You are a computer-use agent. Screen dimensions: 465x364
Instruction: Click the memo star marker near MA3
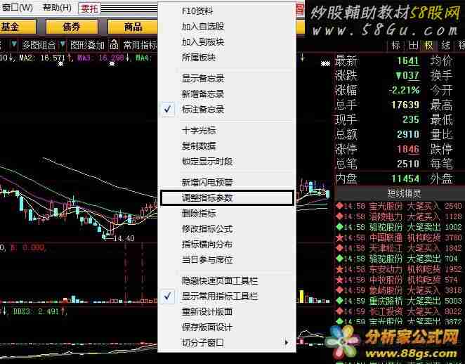pos(112,63)
